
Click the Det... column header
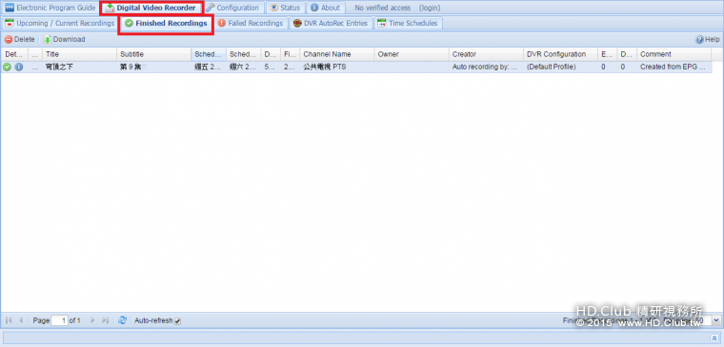(14, 54)
